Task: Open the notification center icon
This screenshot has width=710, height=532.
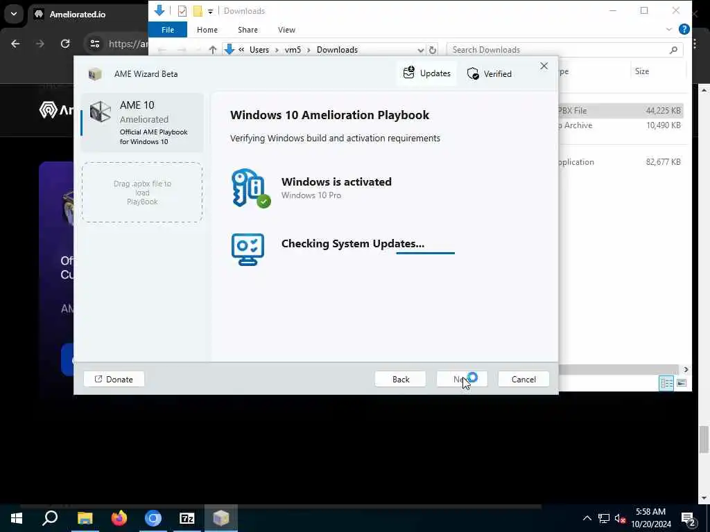Action: pyautogui.click(x=689, y=518)
